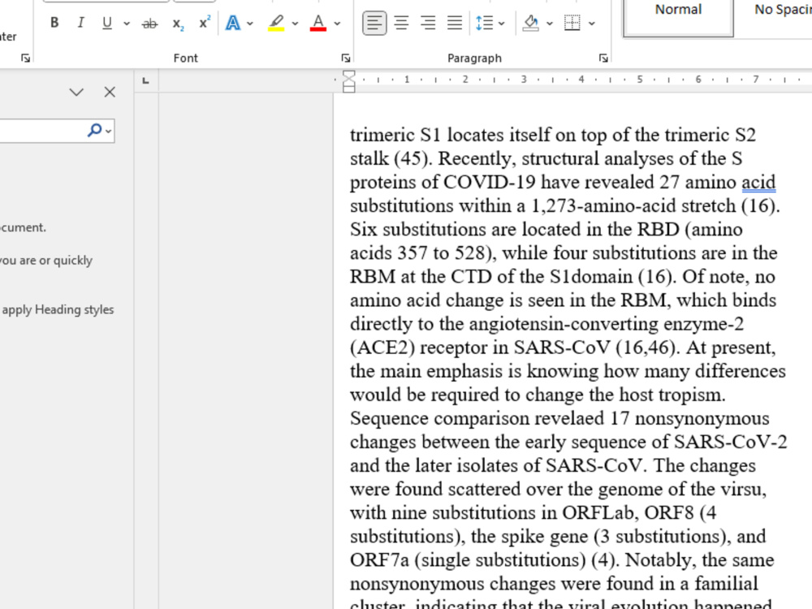Image resolution: width=812 pixels, height=609 pixels.
Task: Align text right
Action: 428,23
